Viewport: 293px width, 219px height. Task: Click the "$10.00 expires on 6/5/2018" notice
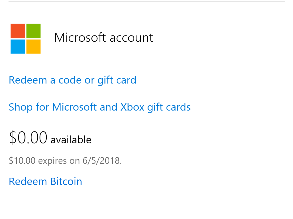[65, 161]
